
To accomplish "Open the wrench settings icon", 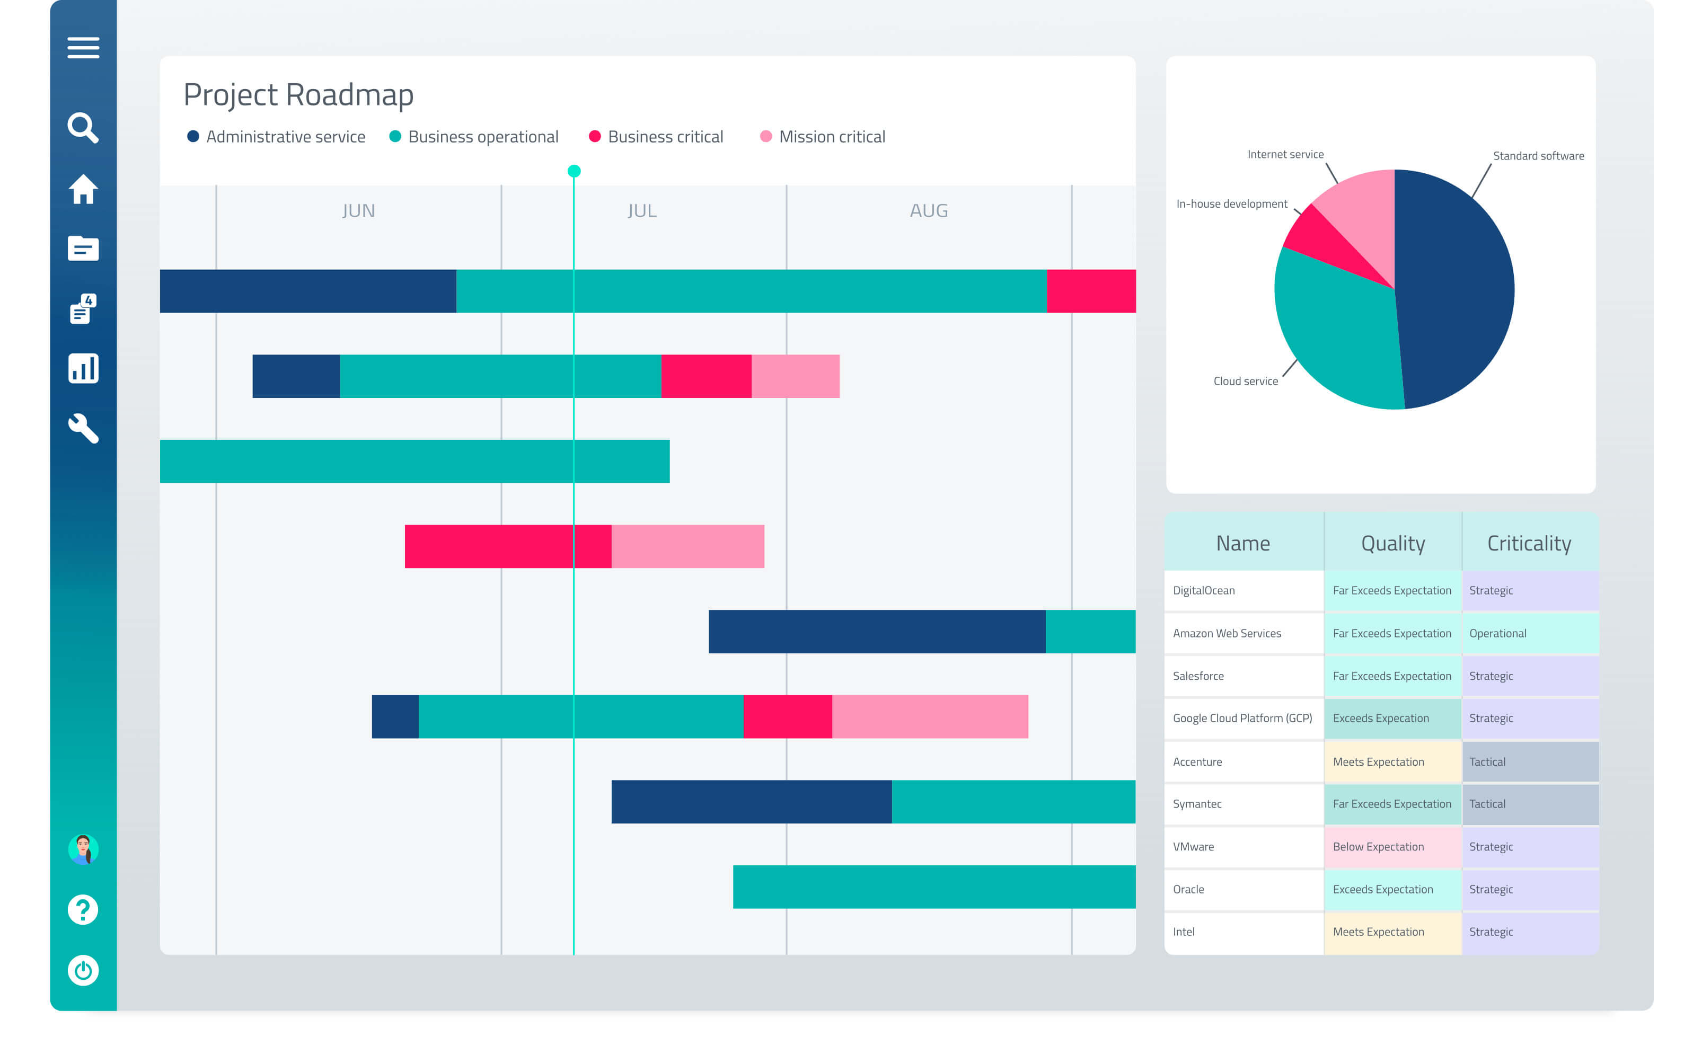I will (83, 428).
